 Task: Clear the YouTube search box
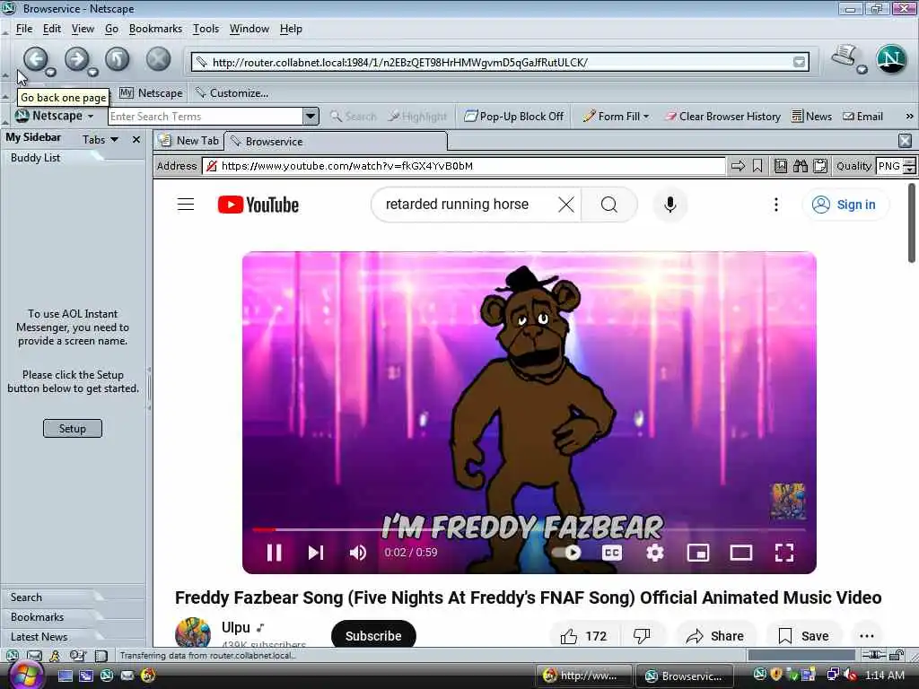(x=566, y=205)
